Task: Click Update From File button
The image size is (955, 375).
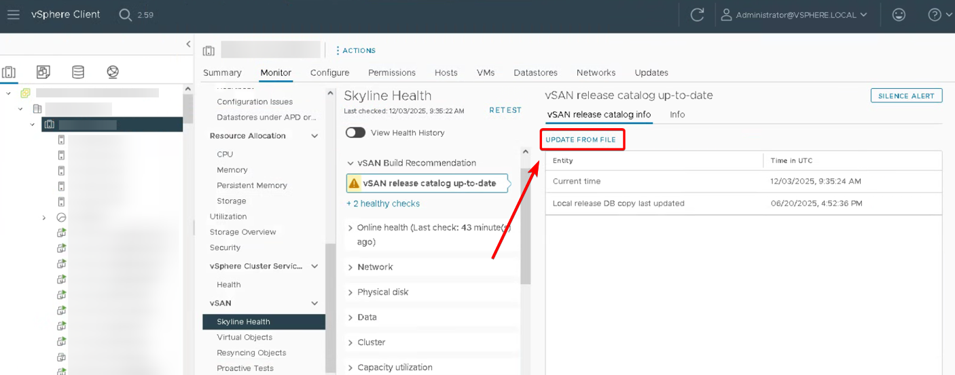Action: [x=581, y=140]
